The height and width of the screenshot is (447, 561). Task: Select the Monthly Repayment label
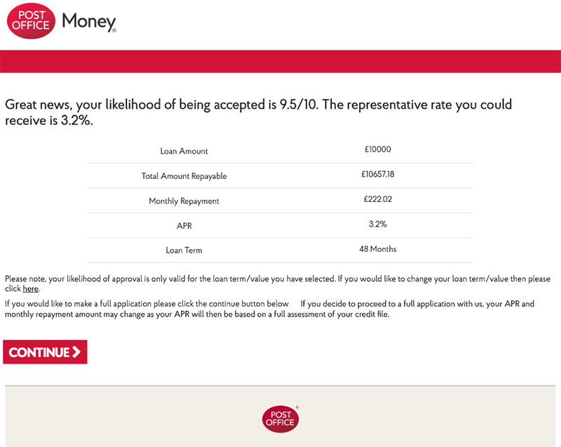(184, 201)
